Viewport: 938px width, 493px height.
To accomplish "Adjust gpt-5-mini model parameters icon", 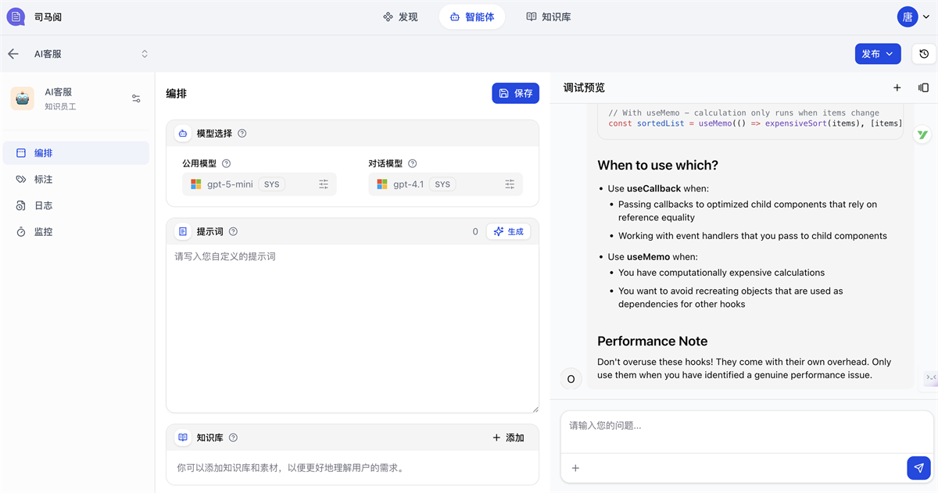I will 324,184.
